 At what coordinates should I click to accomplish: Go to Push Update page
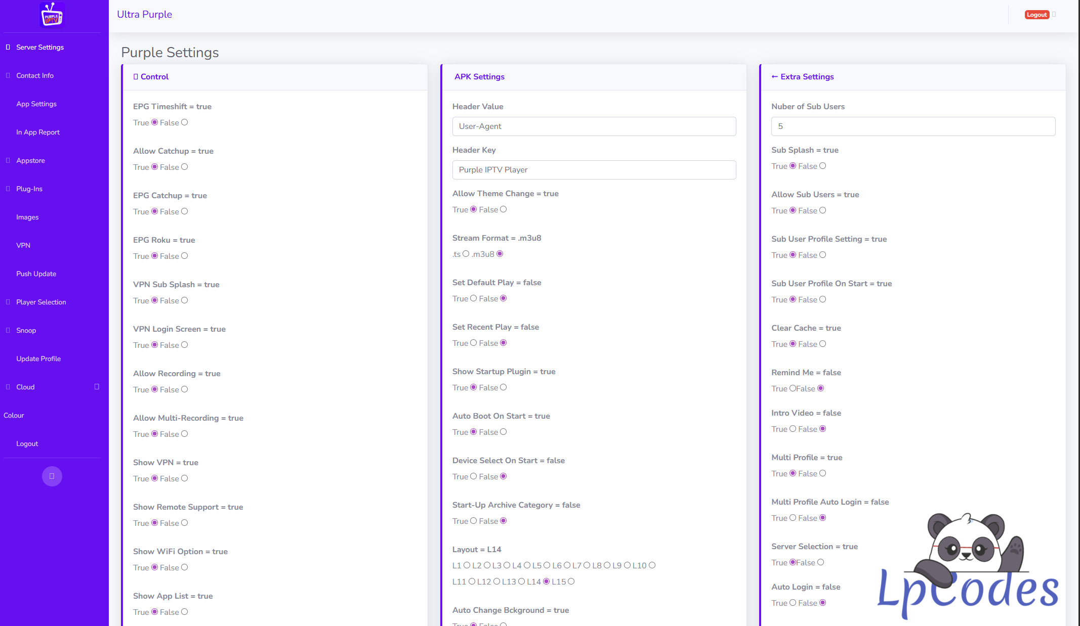(36, 274)
